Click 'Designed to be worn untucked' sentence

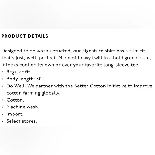tap(36, 51)
